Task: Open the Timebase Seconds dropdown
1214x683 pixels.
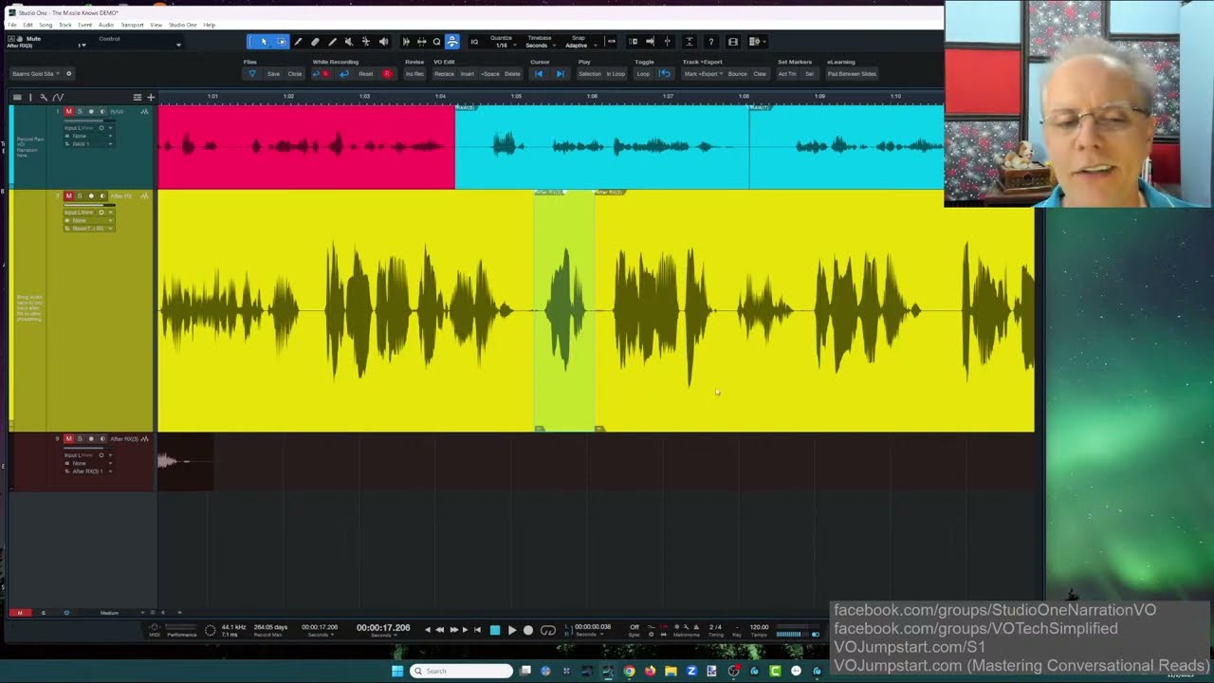Action: pyautogui.click(x=539, y=42)
